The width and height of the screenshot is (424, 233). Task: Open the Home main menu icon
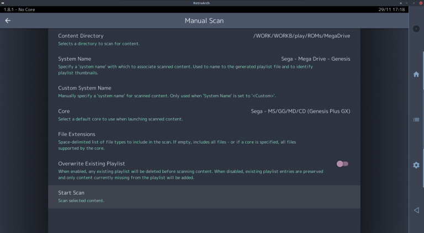coord(416,75)
